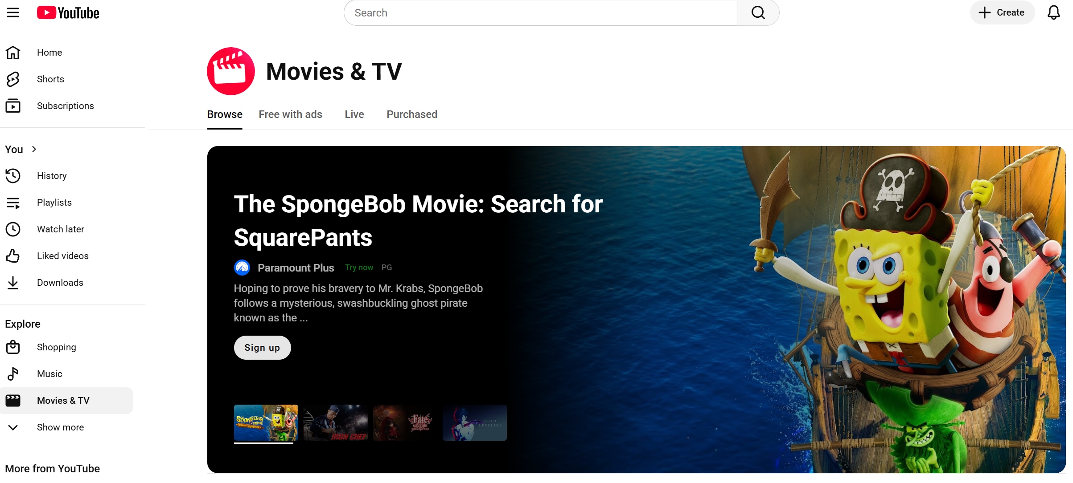Open the Paramount Plus channel
Screen dimensions: 1073x483
296,267
